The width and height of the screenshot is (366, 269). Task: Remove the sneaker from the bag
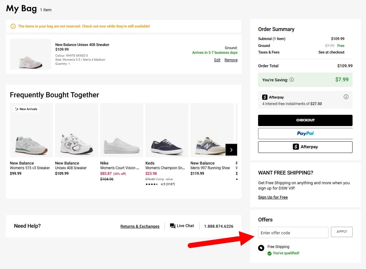coord(231,60)
